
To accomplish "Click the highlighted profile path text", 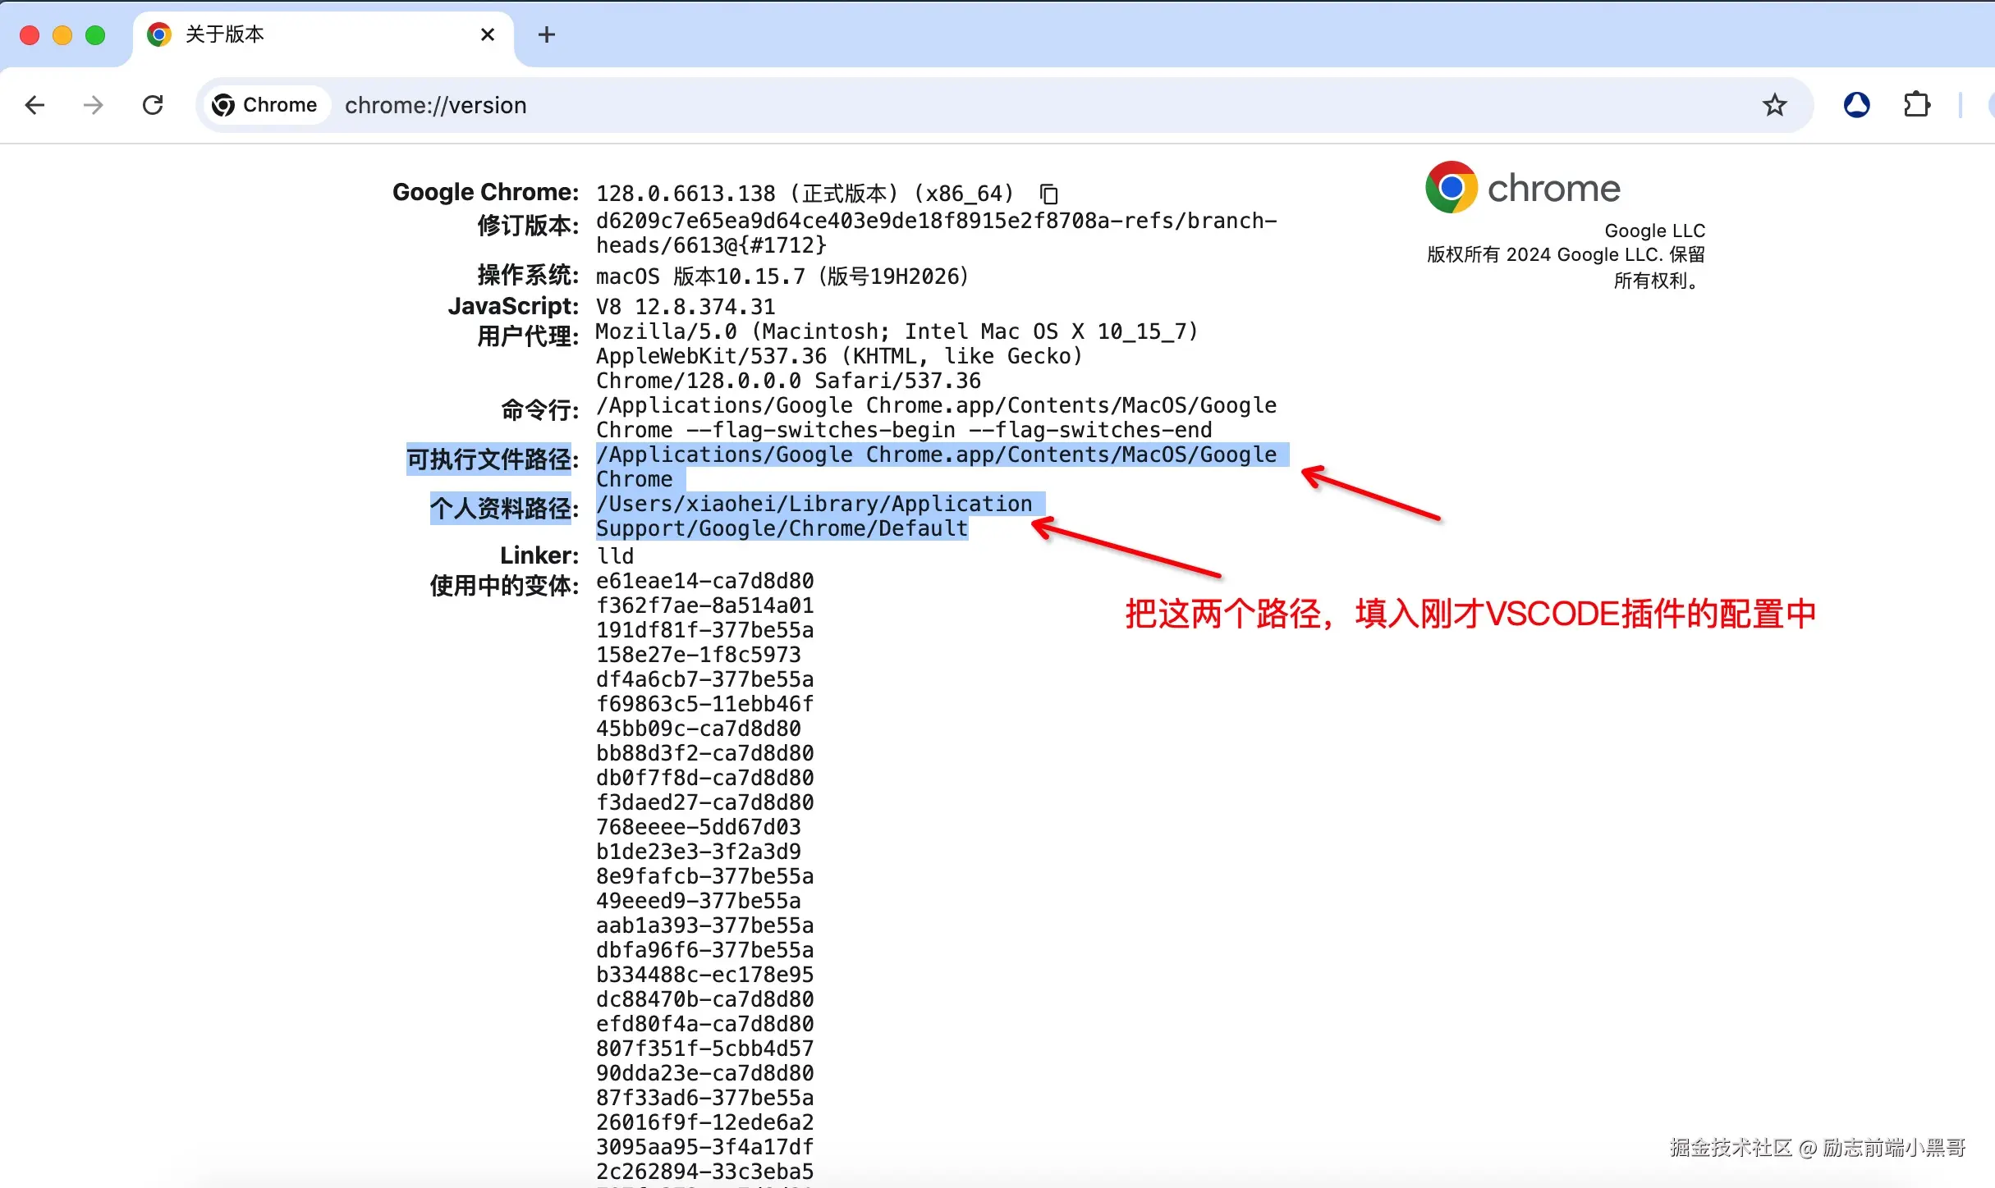I will coord(813,505).
